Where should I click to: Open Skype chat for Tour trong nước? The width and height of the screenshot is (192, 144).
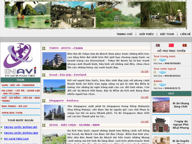point(163,60)
